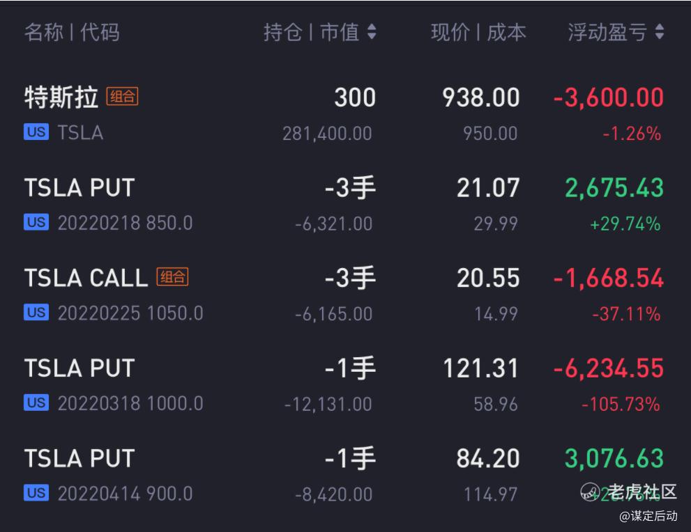Click the -3,600.00 floating loss value
This screenshot has height=532, width=691.
click(x=608, y=97)
